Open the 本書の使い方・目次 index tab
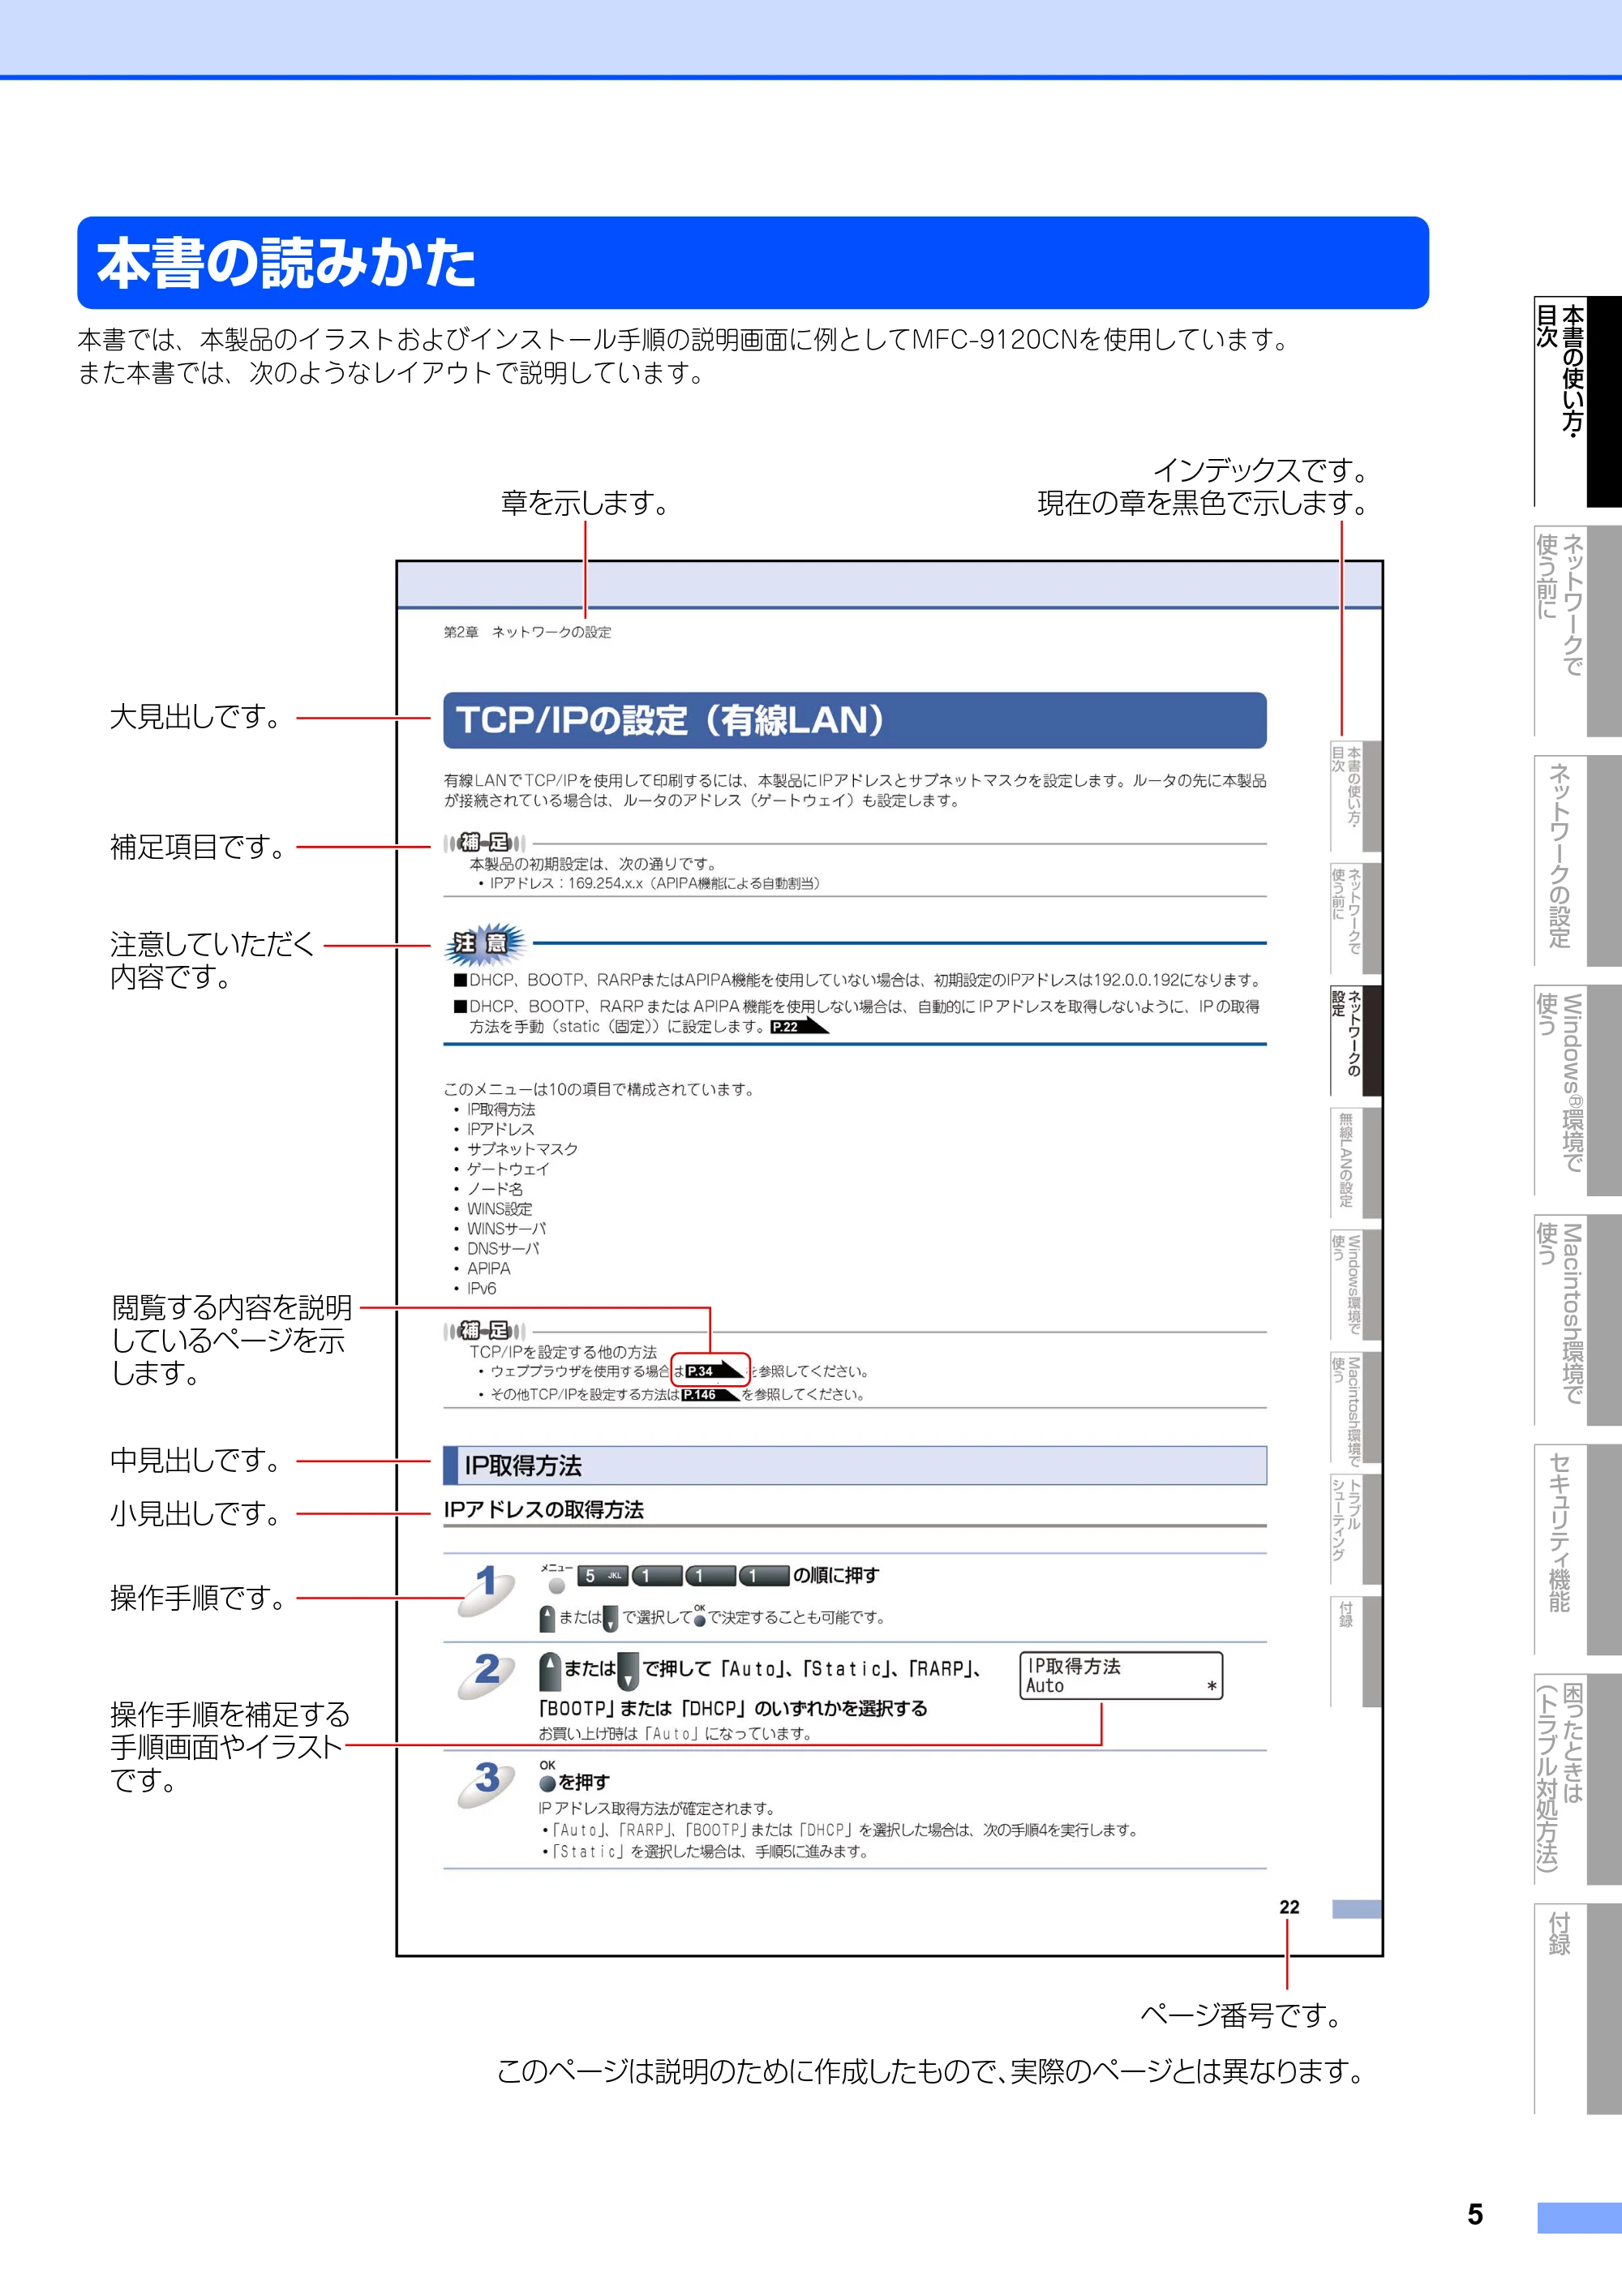The image size is (1622, 2296). (1577, 401)
